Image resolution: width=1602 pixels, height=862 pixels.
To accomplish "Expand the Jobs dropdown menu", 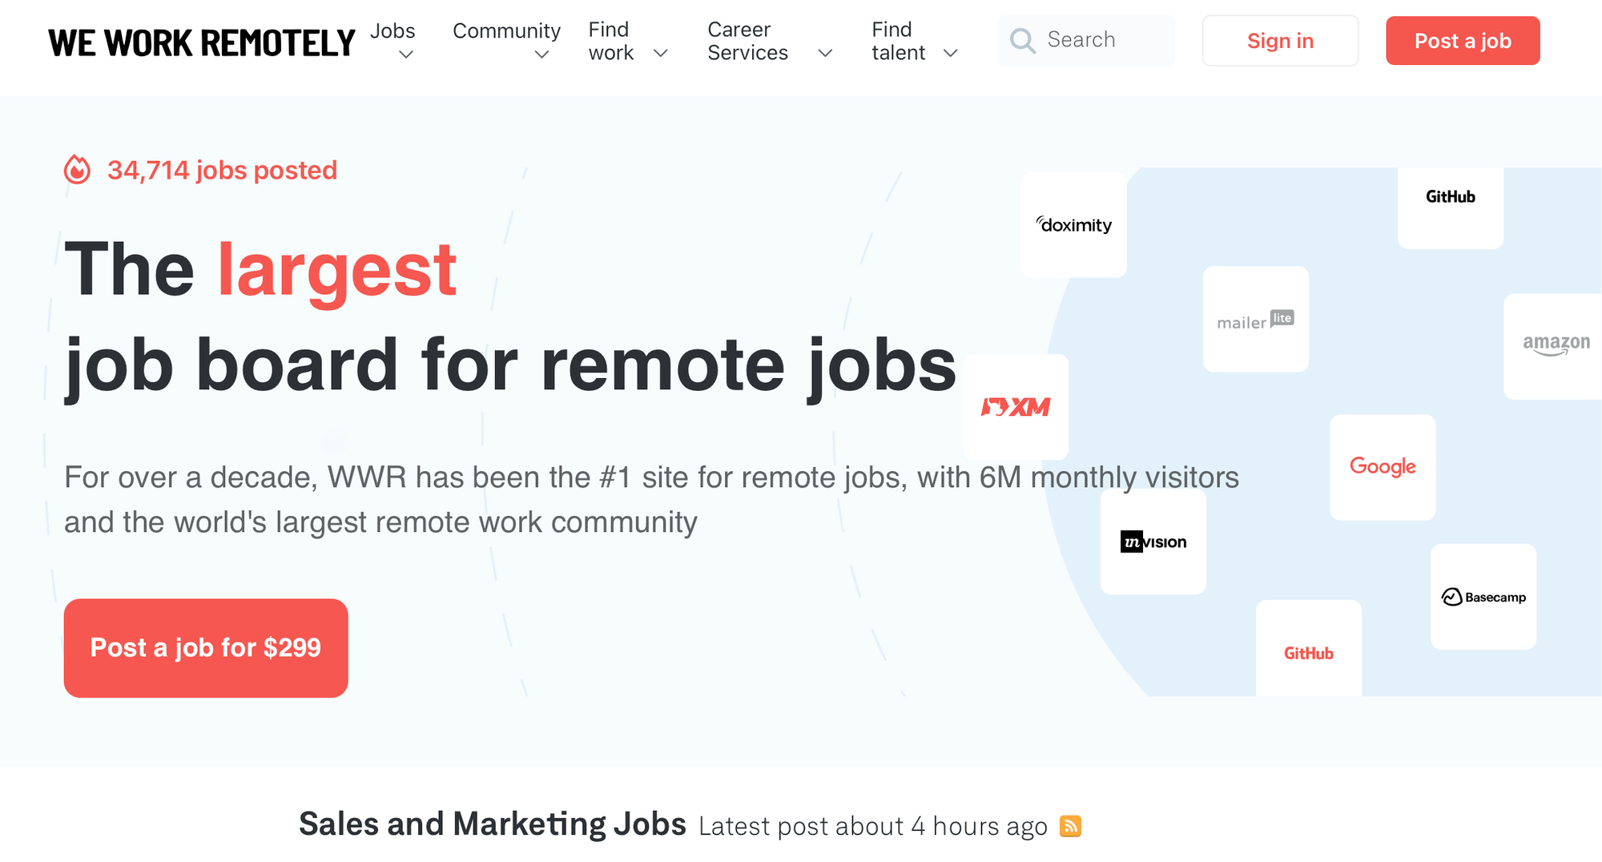I will [392, 40].
